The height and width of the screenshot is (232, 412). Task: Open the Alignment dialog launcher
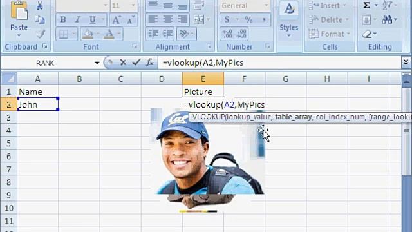pyautogui.click(x=209, y=46)
